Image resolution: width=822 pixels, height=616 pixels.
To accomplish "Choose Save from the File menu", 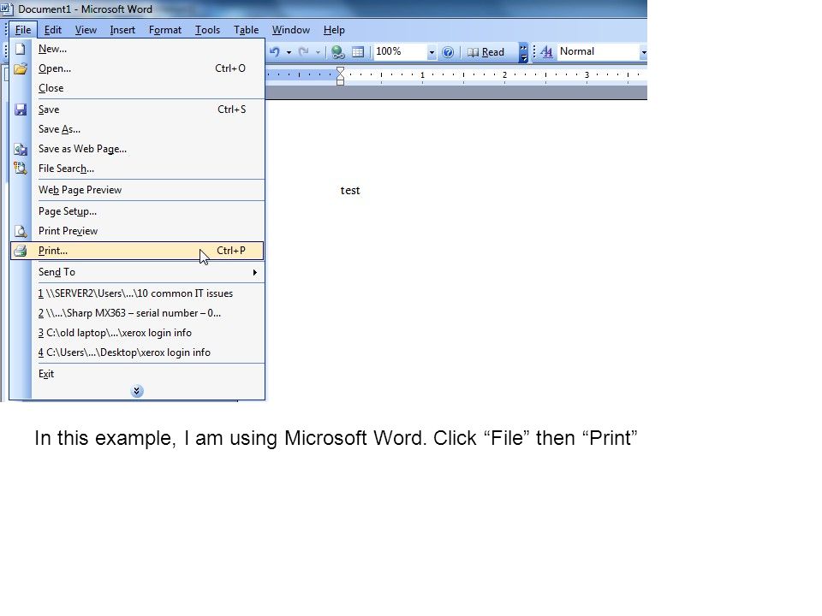I will 137,110.
